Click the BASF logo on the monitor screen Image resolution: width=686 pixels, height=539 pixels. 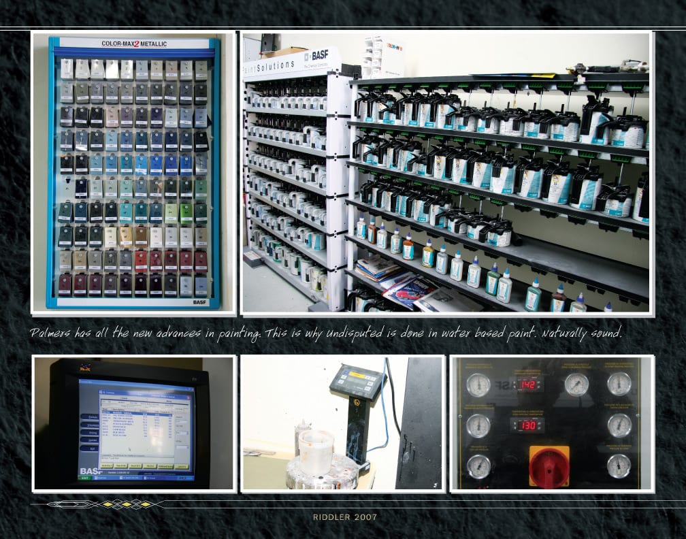[x=91, y=471]
